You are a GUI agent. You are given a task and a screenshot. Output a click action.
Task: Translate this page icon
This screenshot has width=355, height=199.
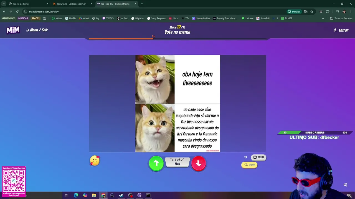click(306, 12)
